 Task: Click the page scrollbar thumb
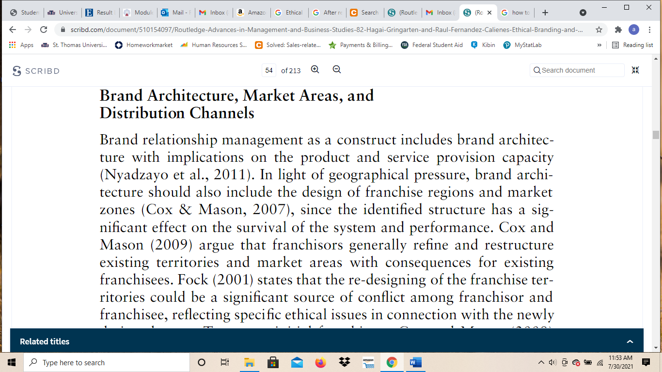tap(656, 135)
